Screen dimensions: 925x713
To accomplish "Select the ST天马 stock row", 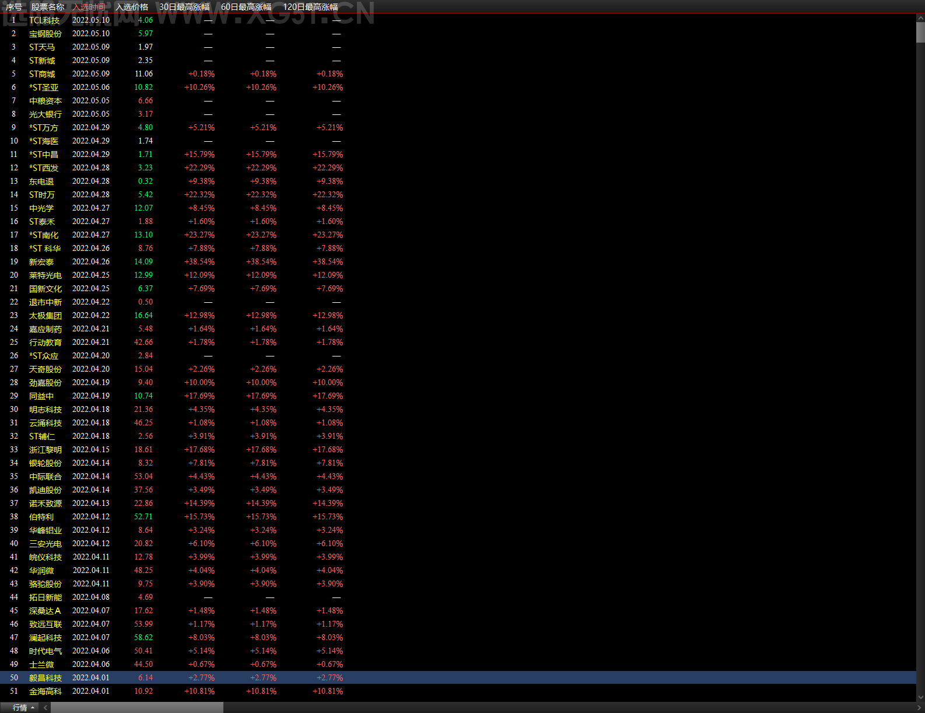I will point(458,47).
